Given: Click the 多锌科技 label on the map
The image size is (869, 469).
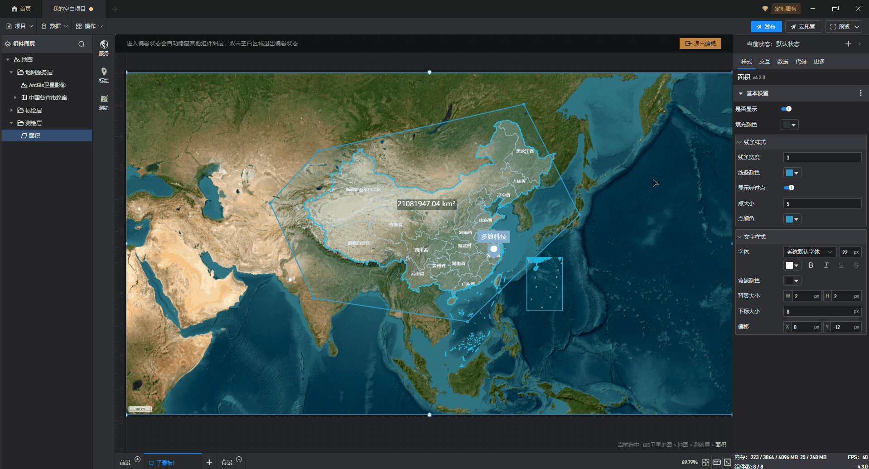Looking at the screenshot, I should (493, 237).
